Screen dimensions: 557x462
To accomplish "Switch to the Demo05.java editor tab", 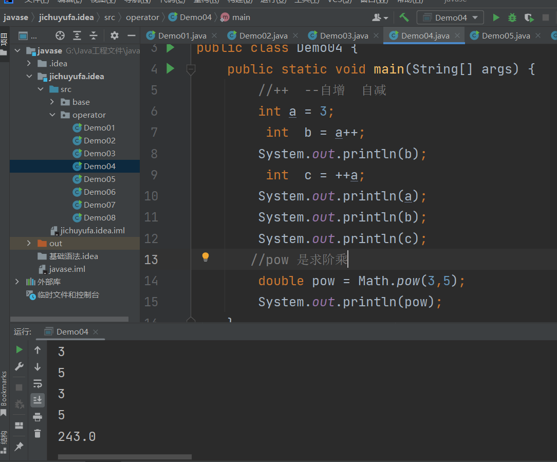I will point(506,35).
